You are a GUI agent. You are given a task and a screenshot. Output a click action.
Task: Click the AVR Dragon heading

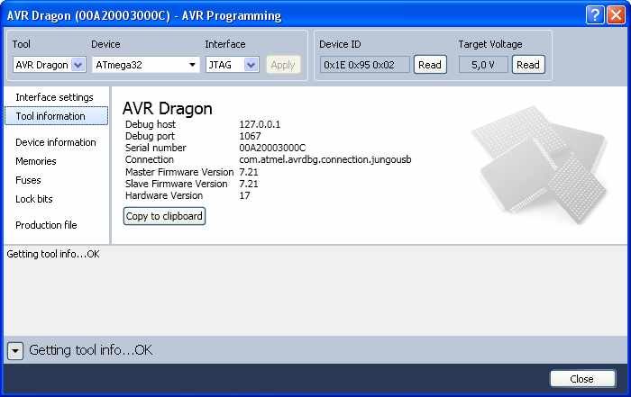pyautogui.click(x=168, y=109)
